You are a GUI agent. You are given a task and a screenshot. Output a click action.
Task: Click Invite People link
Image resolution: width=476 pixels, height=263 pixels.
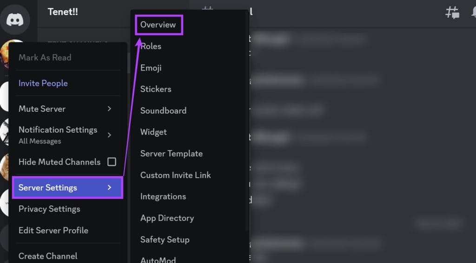pos(43,83)
